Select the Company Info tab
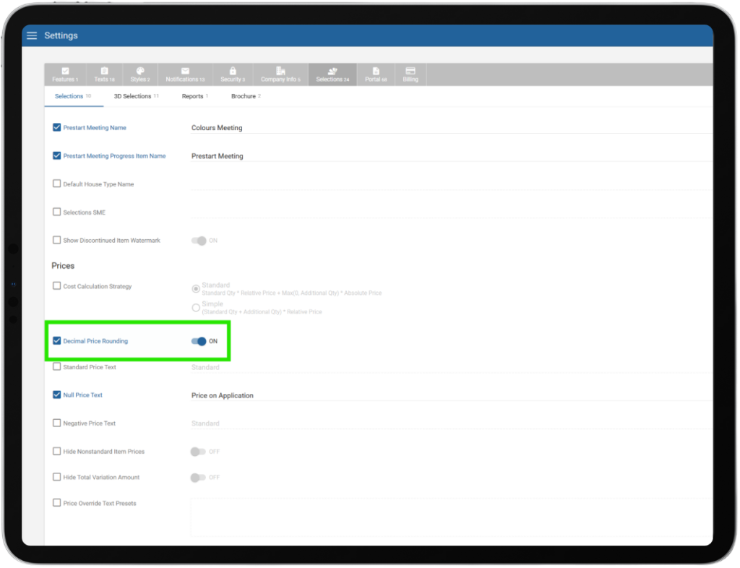Screen dimensions: 740x568 click(x=280, y=74)
